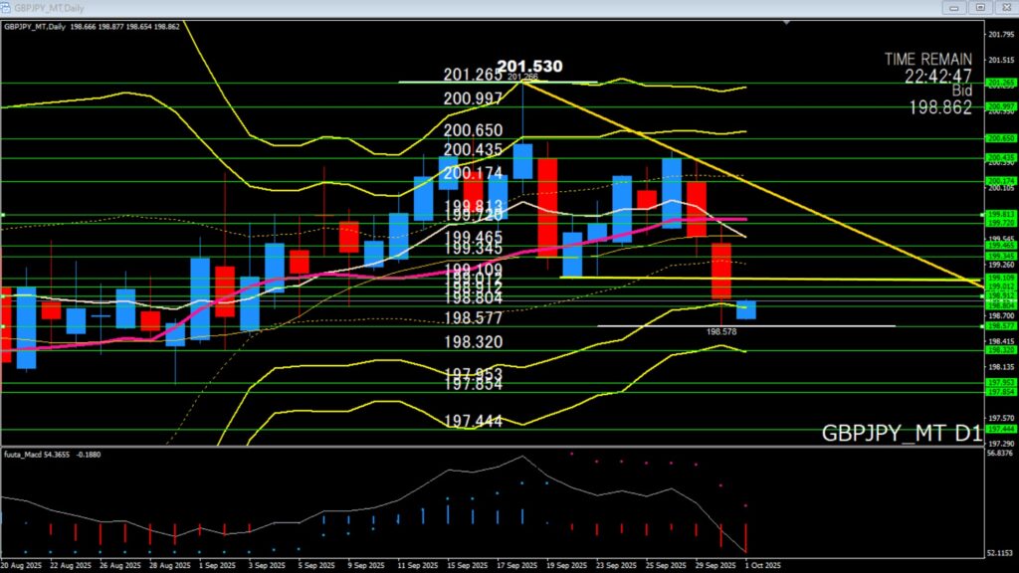Click the 197.444 green price axis label
1019x573 pixels.
[x=999, y=428]
